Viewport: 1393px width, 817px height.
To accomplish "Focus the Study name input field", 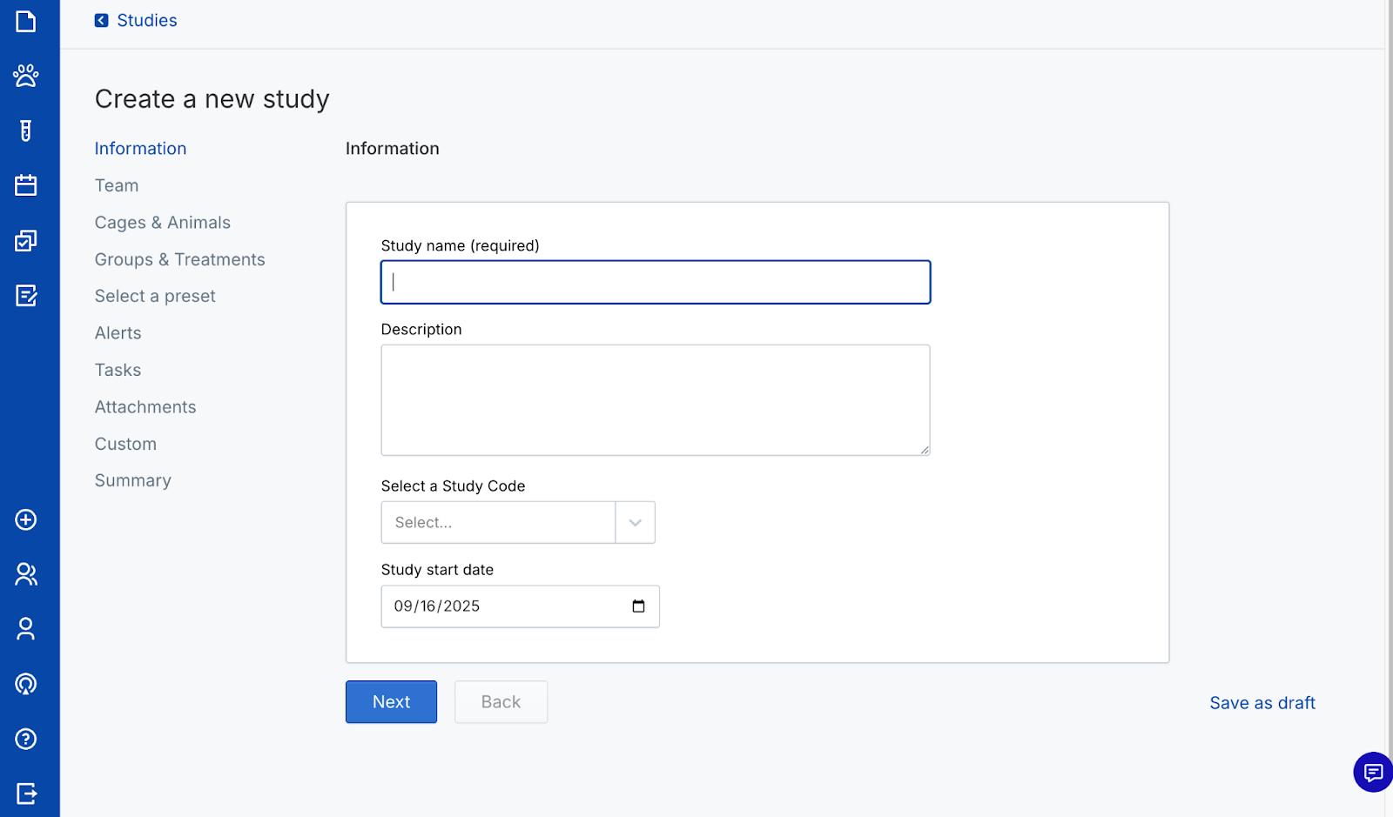I will point(655,282).
